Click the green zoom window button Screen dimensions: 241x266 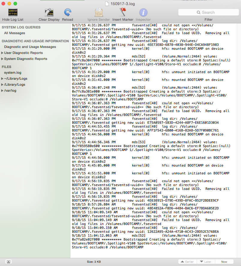click(15, 4)
